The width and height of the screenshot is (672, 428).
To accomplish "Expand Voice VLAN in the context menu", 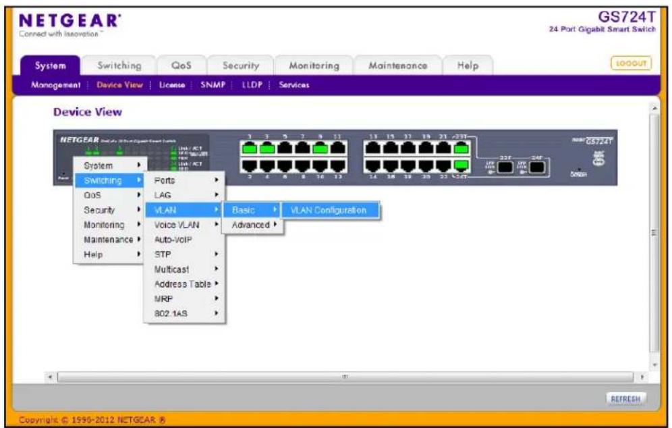I will click(184, 225).
